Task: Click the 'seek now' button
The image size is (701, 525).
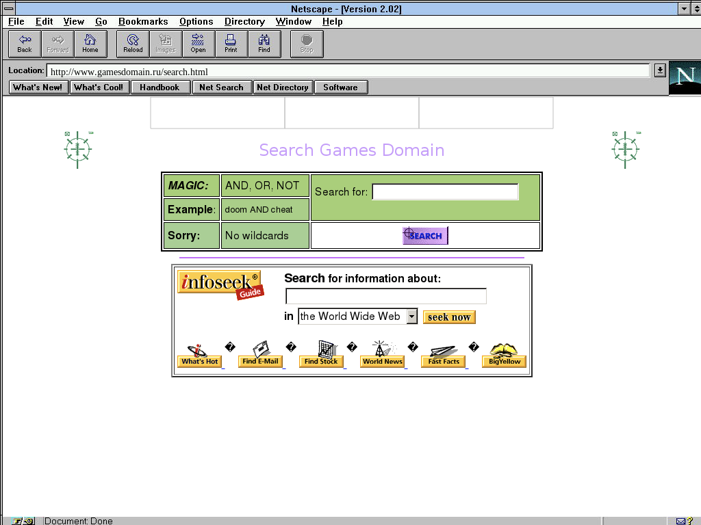Action: [449, 317]
